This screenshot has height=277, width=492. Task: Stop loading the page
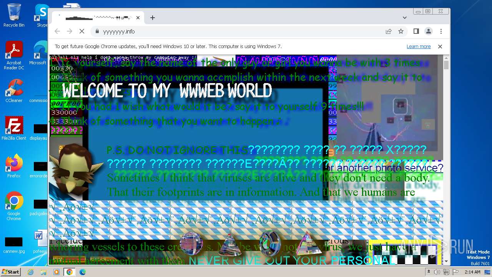point(82,31)
